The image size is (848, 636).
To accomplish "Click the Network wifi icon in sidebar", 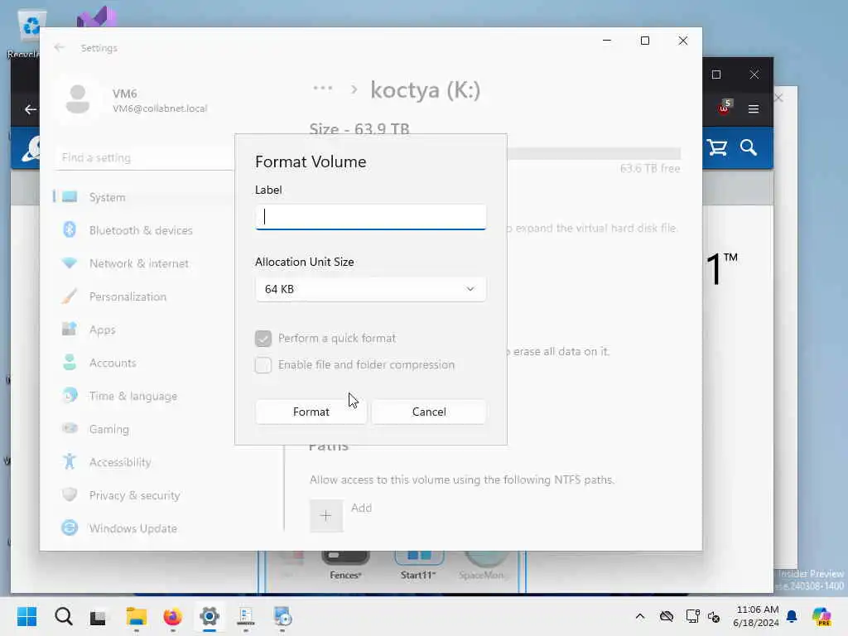I will coord(70,263).
